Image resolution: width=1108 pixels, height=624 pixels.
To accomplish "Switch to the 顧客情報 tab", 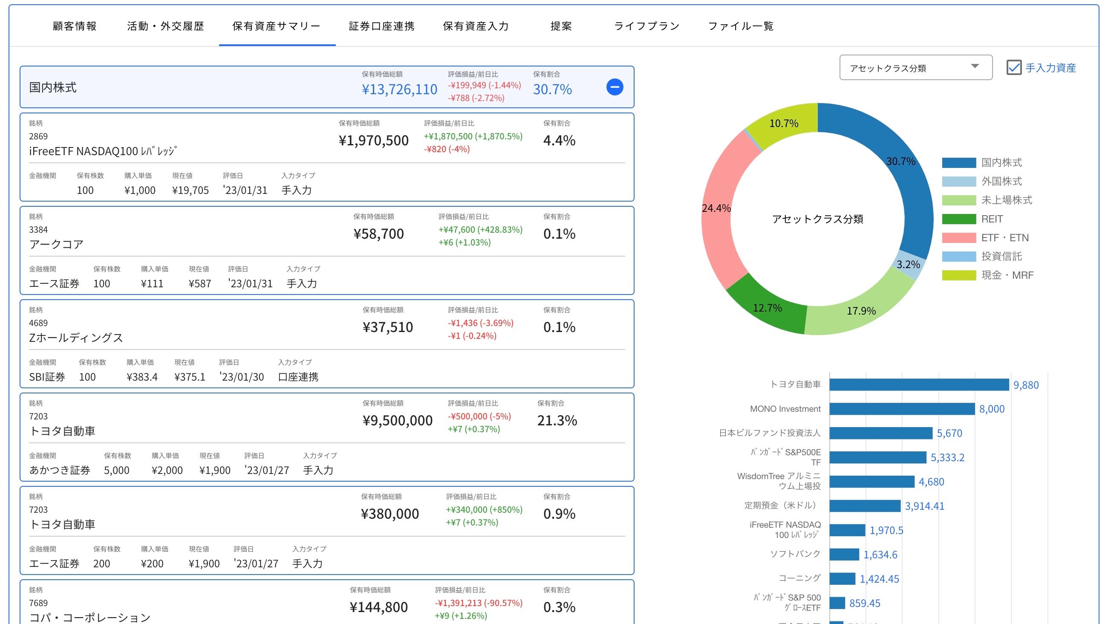I will [75, 26].
